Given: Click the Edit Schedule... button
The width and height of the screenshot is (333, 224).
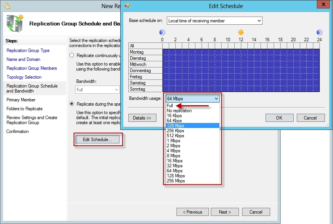Looking at the screenshot, I should tap(97, 140).
